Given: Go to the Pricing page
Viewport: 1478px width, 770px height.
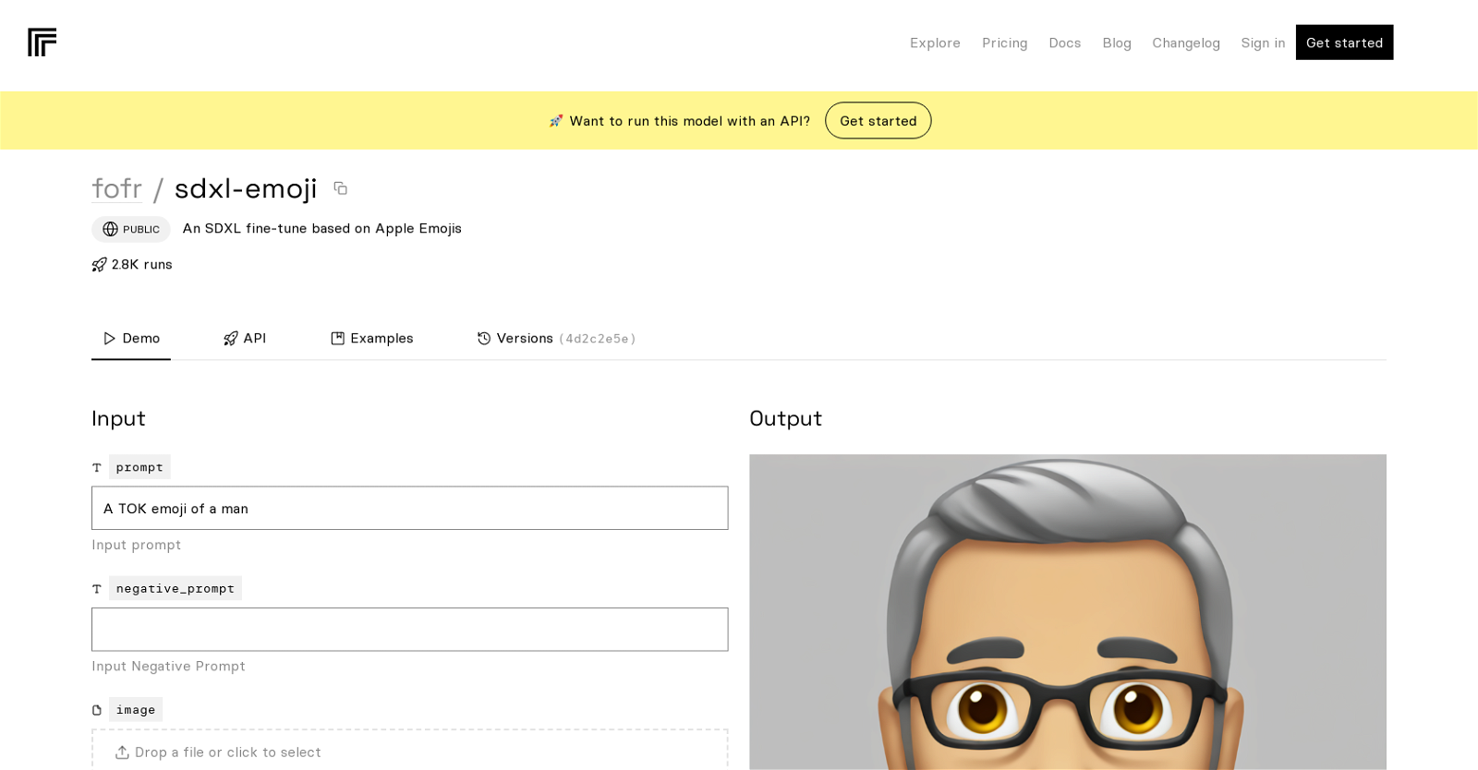Looking at the screenshot, I should [x=1004, y=43].
